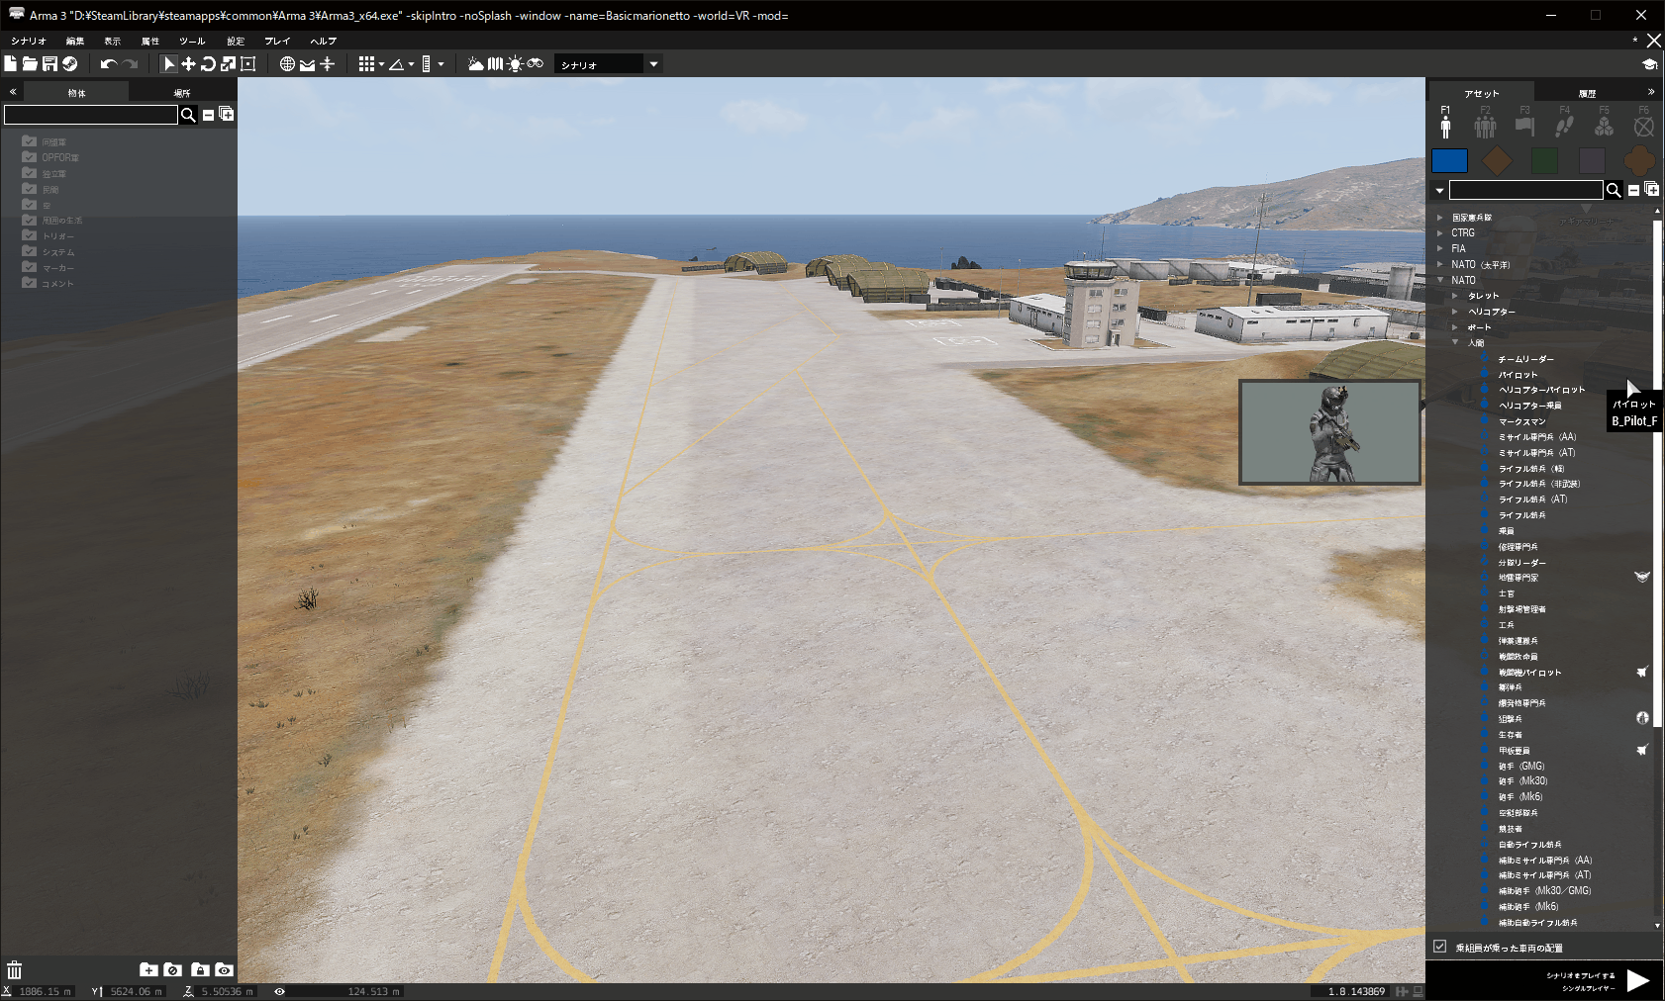1665x1001 pixels.
Task: Click the Undo arrow in the toolbar
Action: point(107,63)
